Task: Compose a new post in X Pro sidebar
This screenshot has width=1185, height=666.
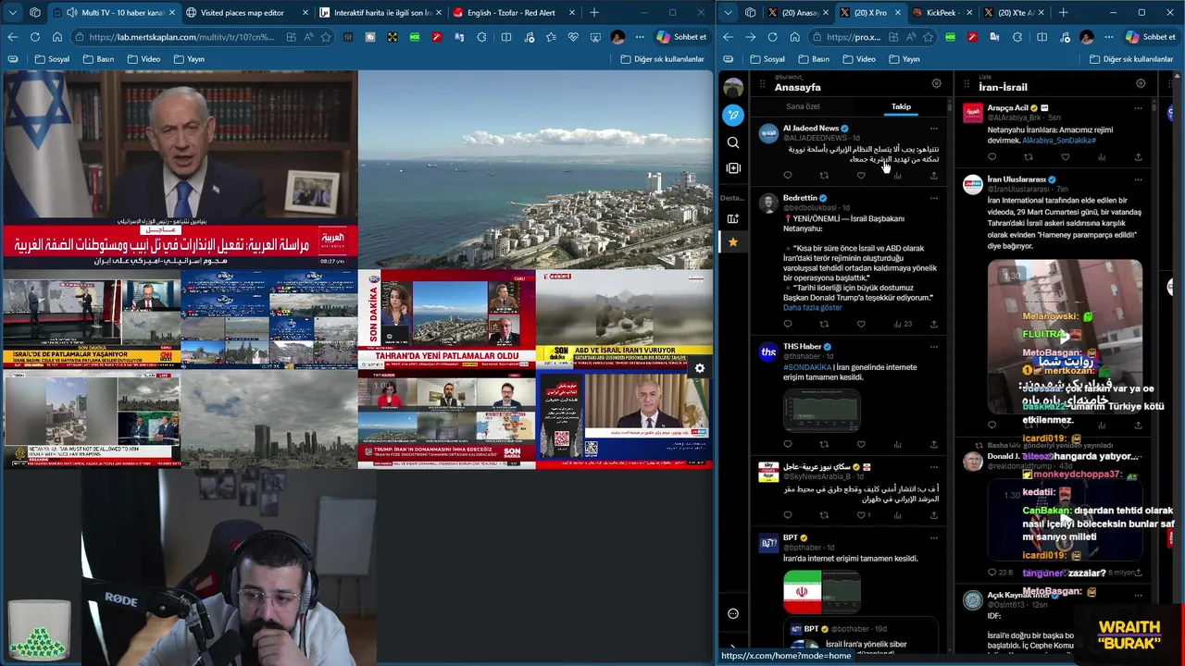Action: pos(733,115)
